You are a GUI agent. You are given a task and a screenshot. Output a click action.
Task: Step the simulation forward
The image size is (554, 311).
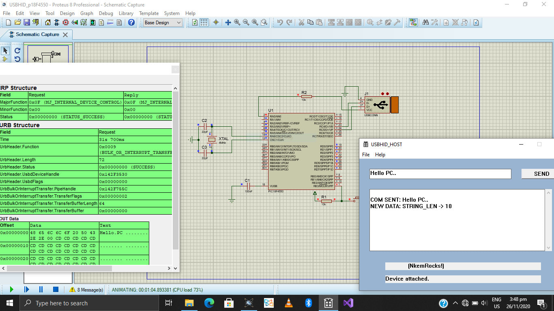tap(26, 290)
